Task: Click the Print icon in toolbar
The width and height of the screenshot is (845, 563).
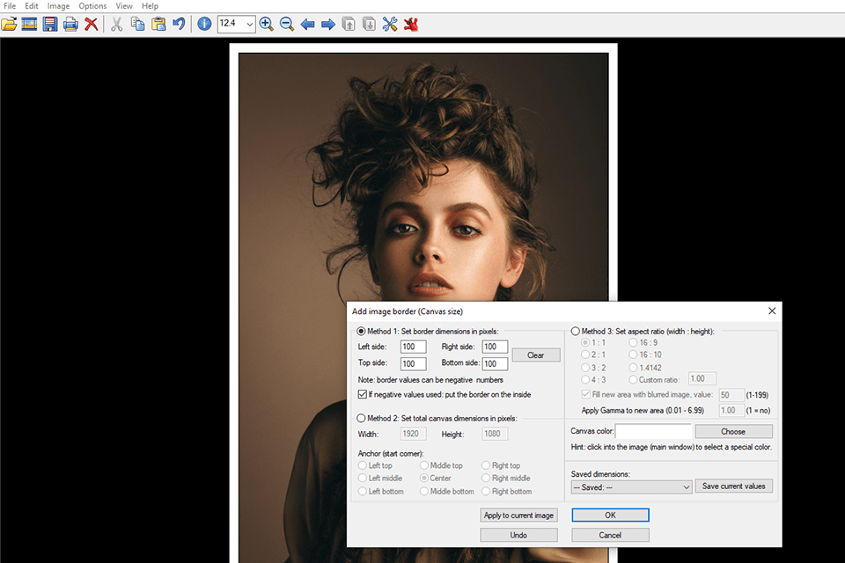Action: [70, 25]
